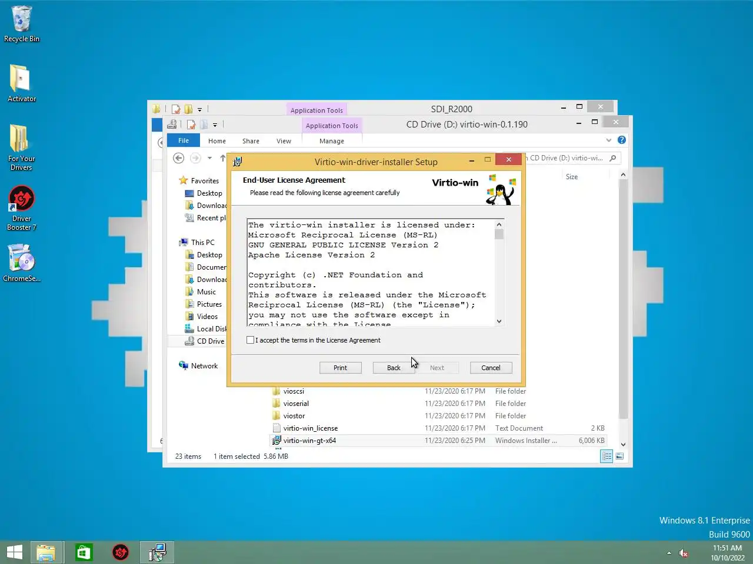The height and width of the screenshot is (564, 753).
Task: Open recent locations dropdown arrow
Action: [x=209, y=158]
